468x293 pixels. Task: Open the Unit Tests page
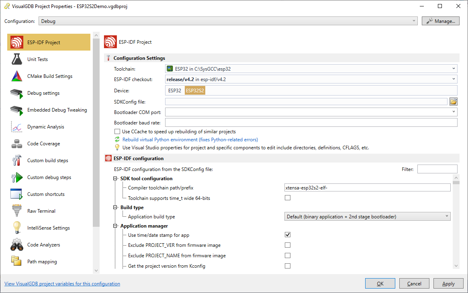49,59
